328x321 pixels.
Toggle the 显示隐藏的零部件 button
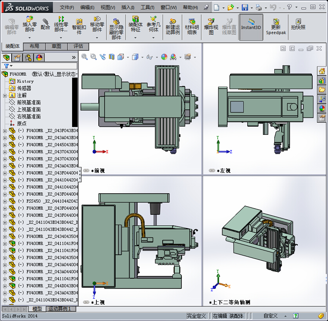[x=116, y=27]
